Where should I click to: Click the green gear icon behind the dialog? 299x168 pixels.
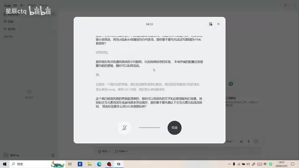click(231, 84)
